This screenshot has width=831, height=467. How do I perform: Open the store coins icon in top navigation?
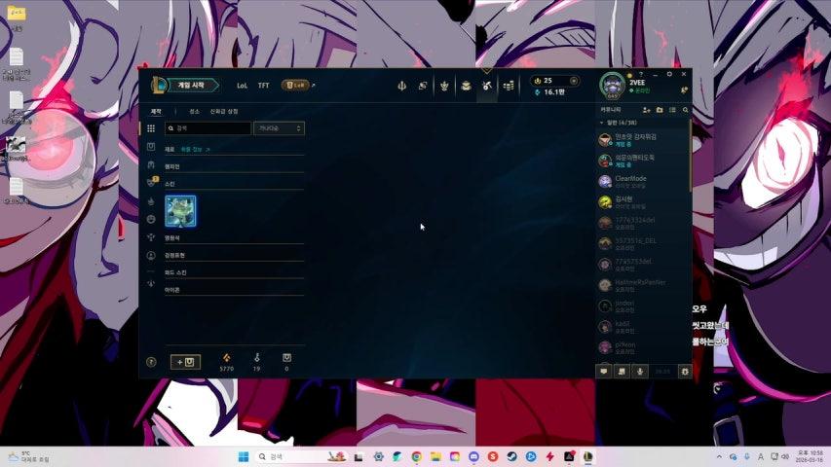(x=509, y=86)
